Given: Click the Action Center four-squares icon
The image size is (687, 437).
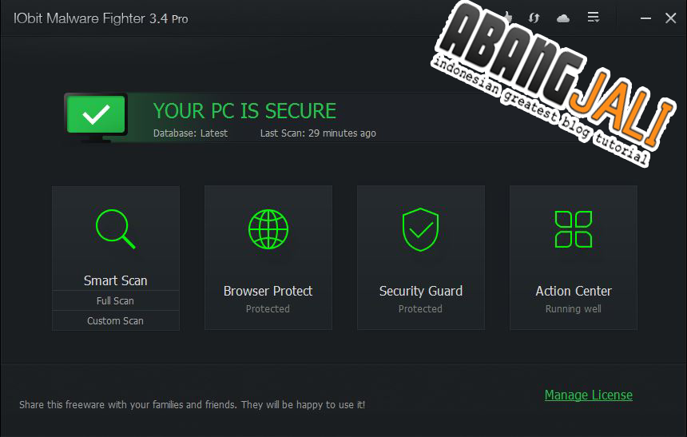Looking at the screenshot, I should tap(573, 228).
